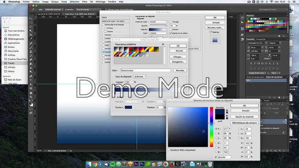This screenshot has height=168, width=299.
Task: Click the Spotlight search icon in the menu bar
Action: tap(289, 2)
